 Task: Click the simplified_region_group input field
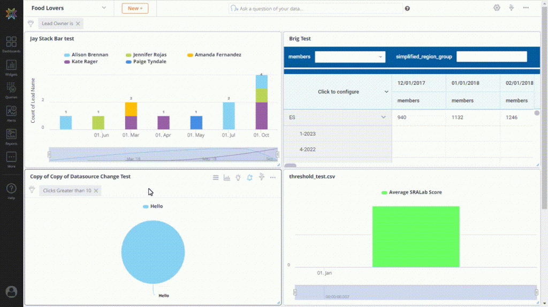click(x=491, y=57)
